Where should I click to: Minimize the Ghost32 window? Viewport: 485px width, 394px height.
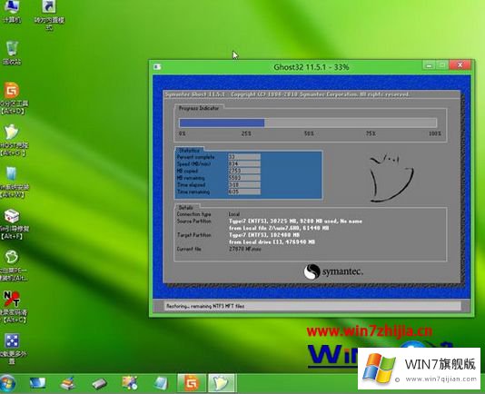click(x=429, y=65)
